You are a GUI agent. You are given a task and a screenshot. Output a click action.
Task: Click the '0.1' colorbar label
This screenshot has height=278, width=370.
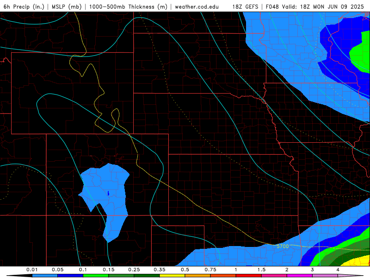point(83,270)
